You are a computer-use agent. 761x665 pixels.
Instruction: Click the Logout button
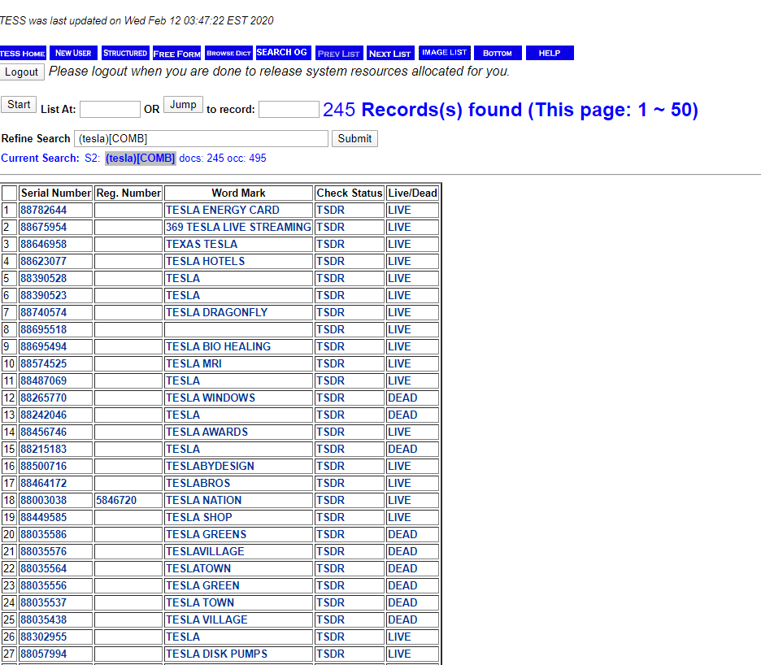(x=22, y=72)
